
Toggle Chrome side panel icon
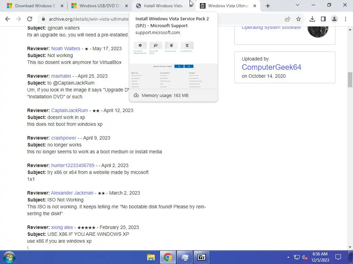(x=323, y=19)
